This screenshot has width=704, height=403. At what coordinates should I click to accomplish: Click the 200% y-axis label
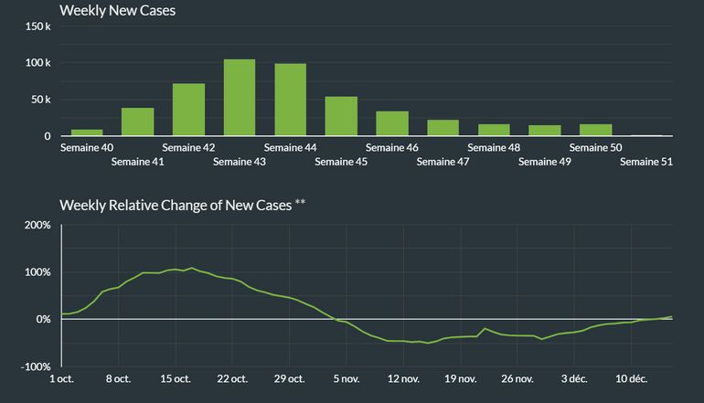tap(37, 225)
